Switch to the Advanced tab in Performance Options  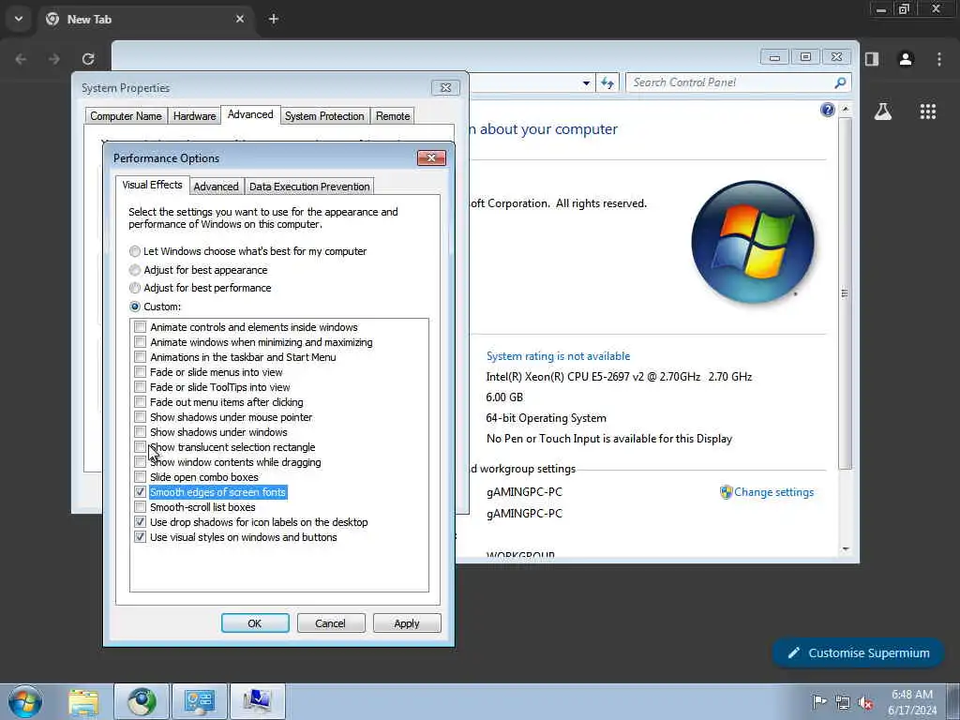click(x=217, y=187)
